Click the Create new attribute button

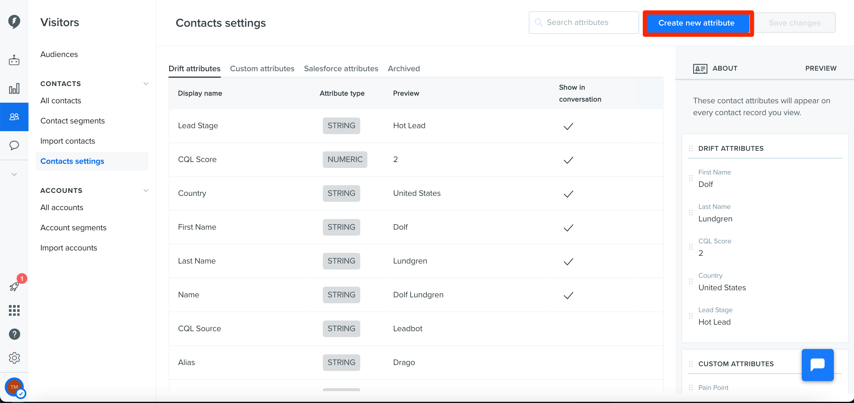(696, 23)
